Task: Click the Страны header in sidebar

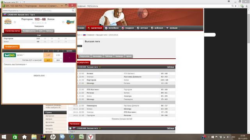Action: coord(55,112)
